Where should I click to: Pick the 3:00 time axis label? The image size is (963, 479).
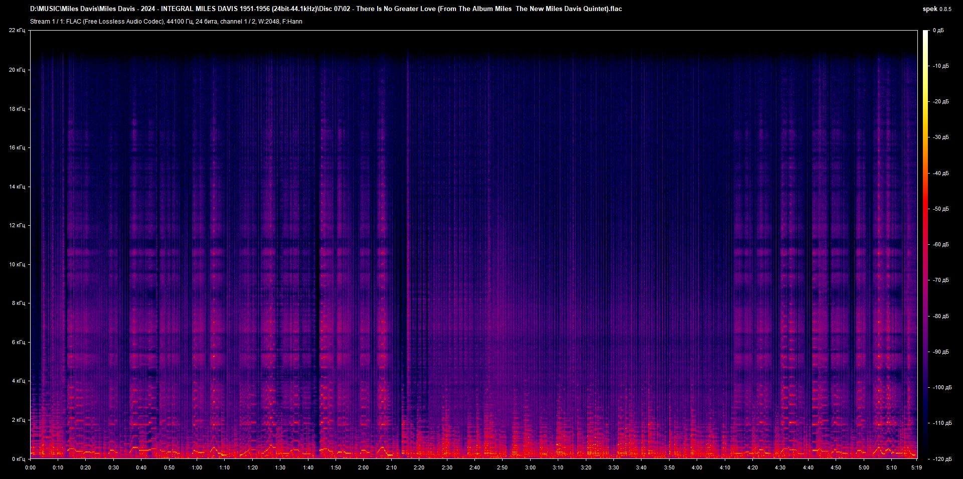[531, 467]
